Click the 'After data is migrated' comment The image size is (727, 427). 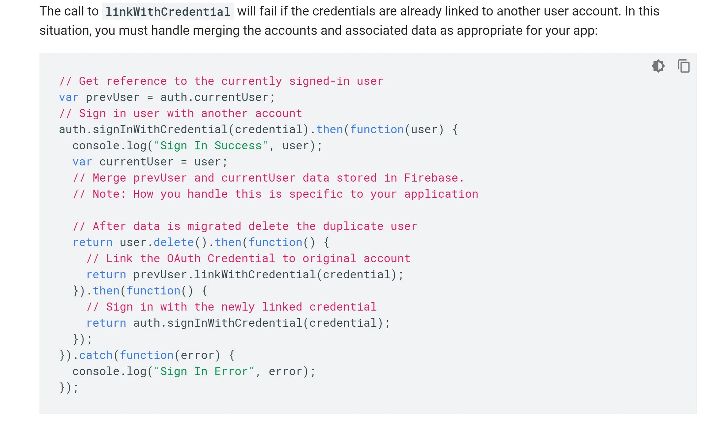point(245,226)
